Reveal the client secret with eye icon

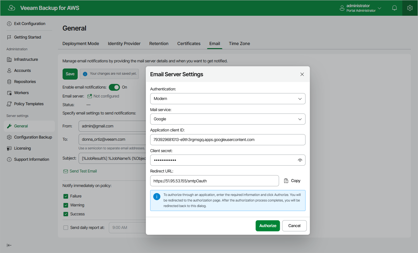pos(300,160)
